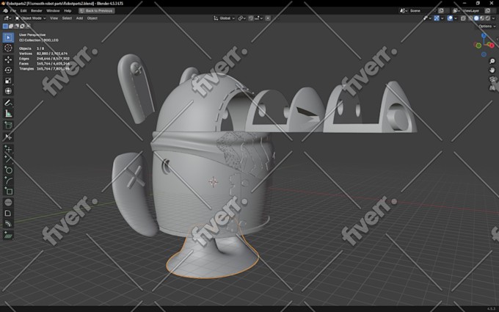Select the Transform tool
Screen dimensions: 499x312
8,91
